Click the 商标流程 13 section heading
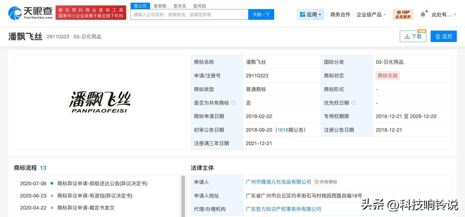 (30, 168)
